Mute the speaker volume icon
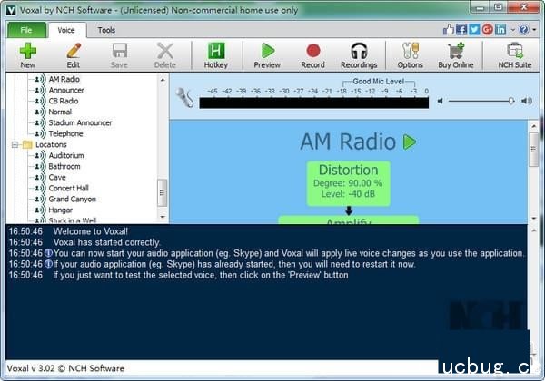The image size is (545, 381). point(441,101)
